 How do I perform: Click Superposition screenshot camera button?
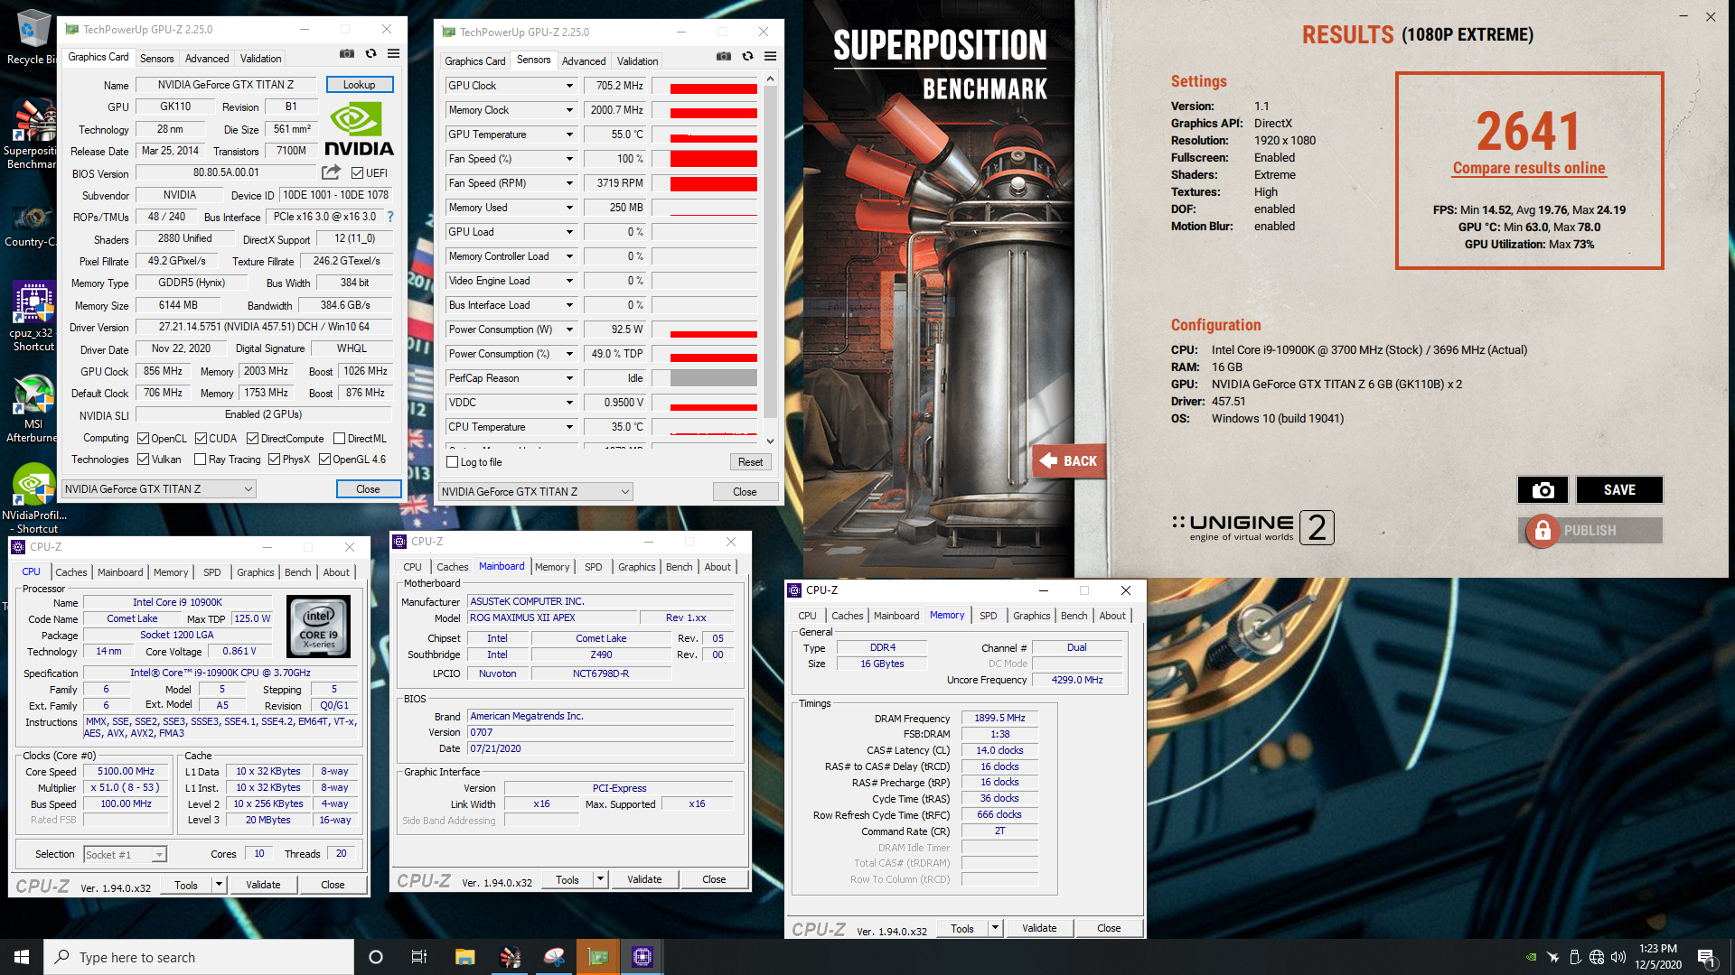[x=1543, y=489]
